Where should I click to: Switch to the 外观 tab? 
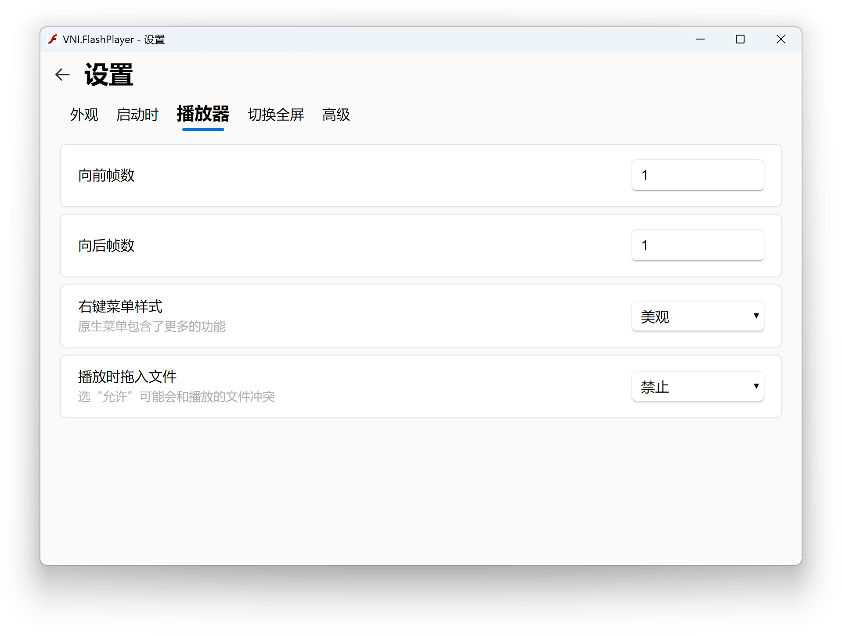pyautogui.click(x=84, y=115)
